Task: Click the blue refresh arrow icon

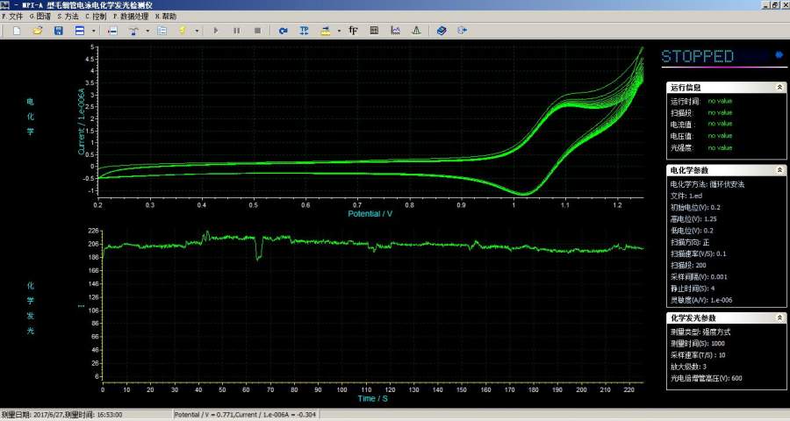Action: tap(283, 31)
